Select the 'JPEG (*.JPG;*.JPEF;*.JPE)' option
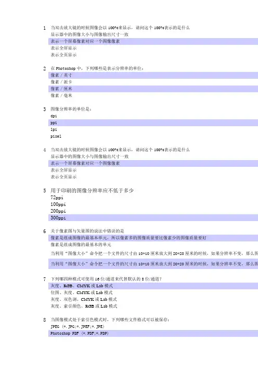This screenshot has width=258, height=366. click(78, 326)
